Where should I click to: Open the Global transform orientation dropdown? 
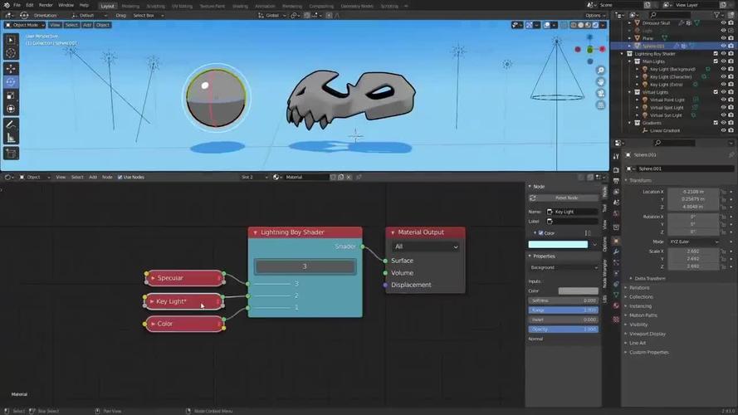tap(272, 16)
